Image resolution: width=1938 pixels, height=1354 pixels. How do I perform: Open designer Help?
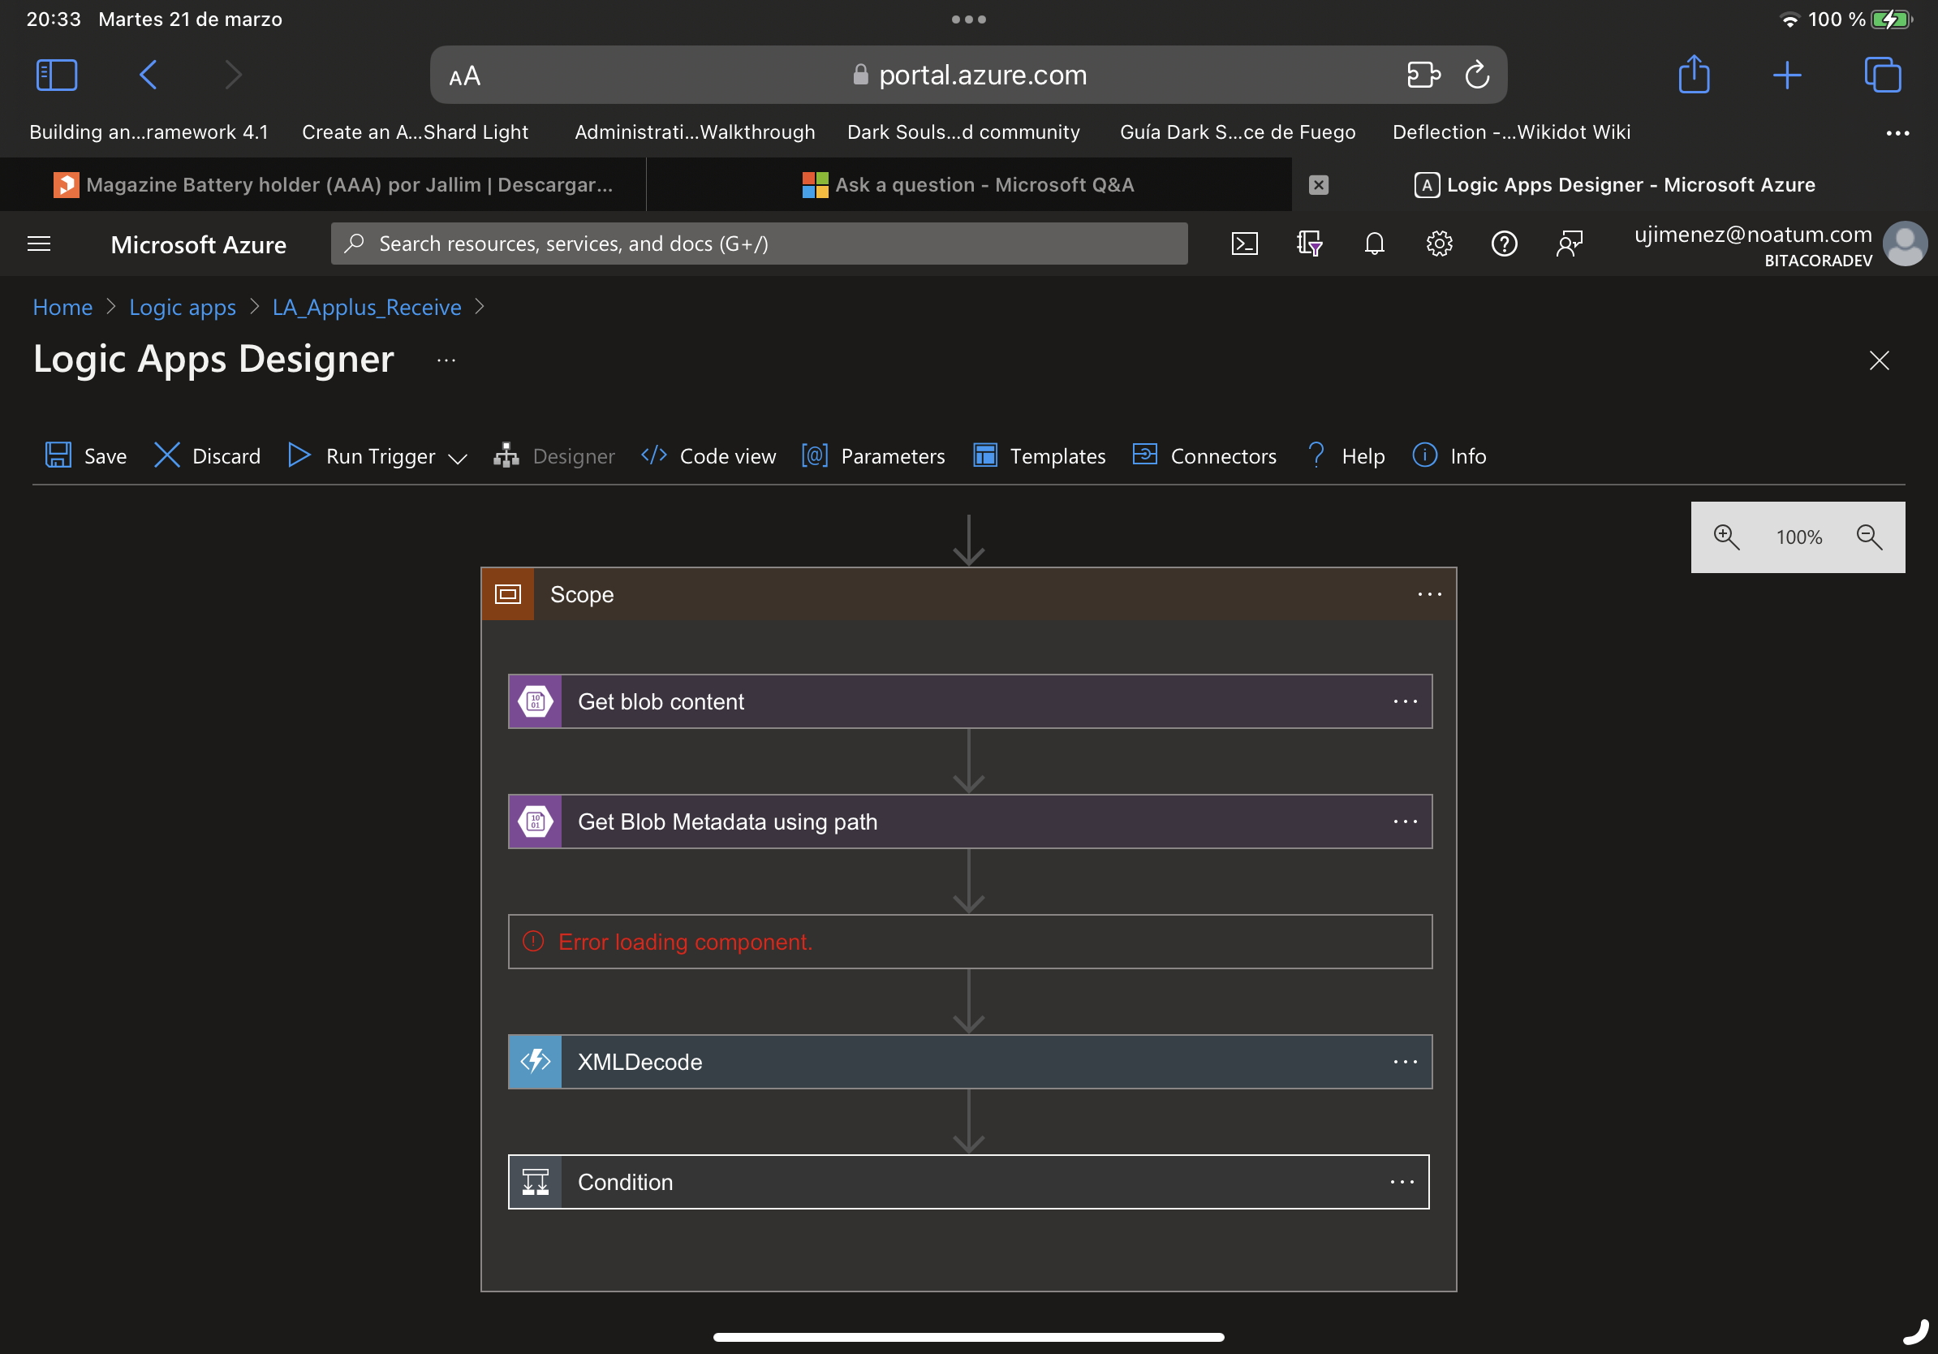pyautogui.click(x=1346, y=456)
